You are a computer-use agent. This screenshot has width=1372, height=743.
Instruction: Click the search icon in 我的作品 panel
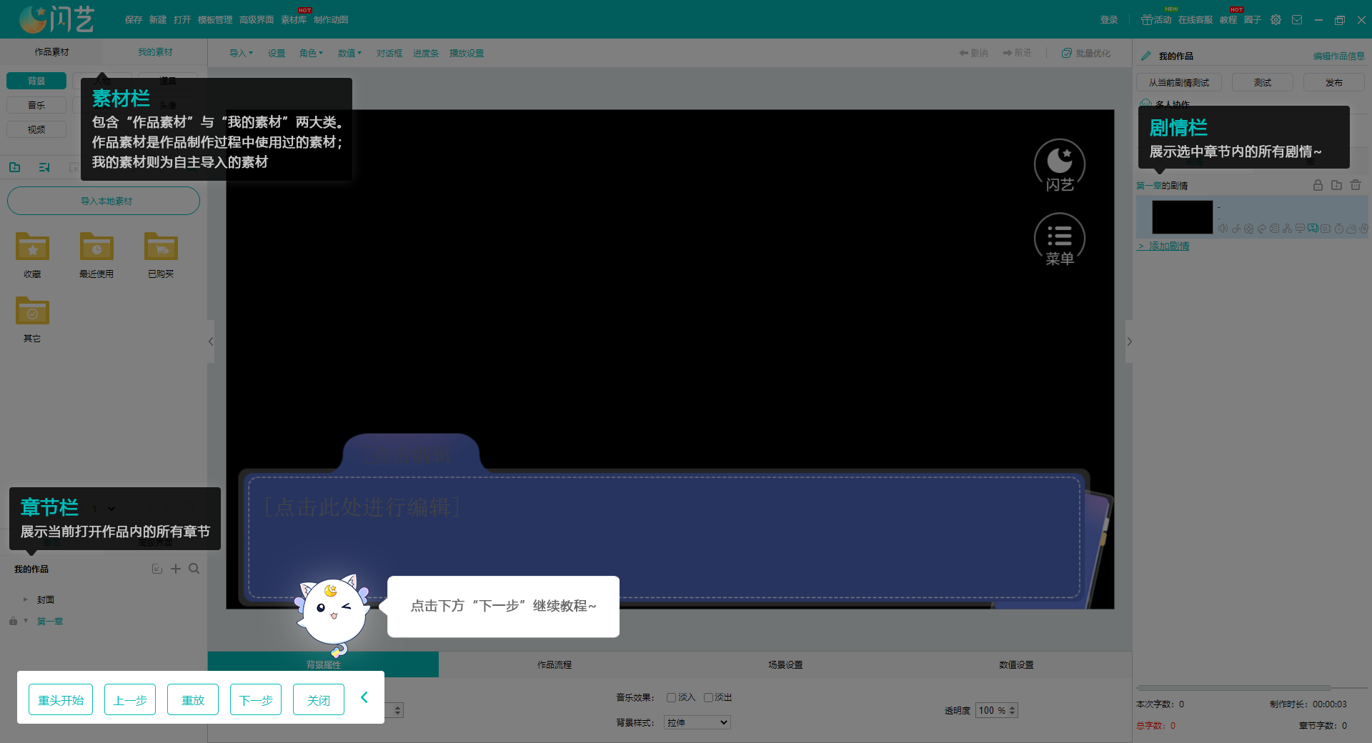pos(194,569)
